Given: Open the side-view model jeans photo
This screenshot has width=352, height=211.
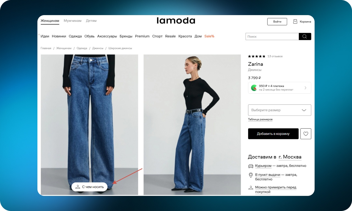Looking at the screenshot, I should pyautogui.click(x=192, y=125).
